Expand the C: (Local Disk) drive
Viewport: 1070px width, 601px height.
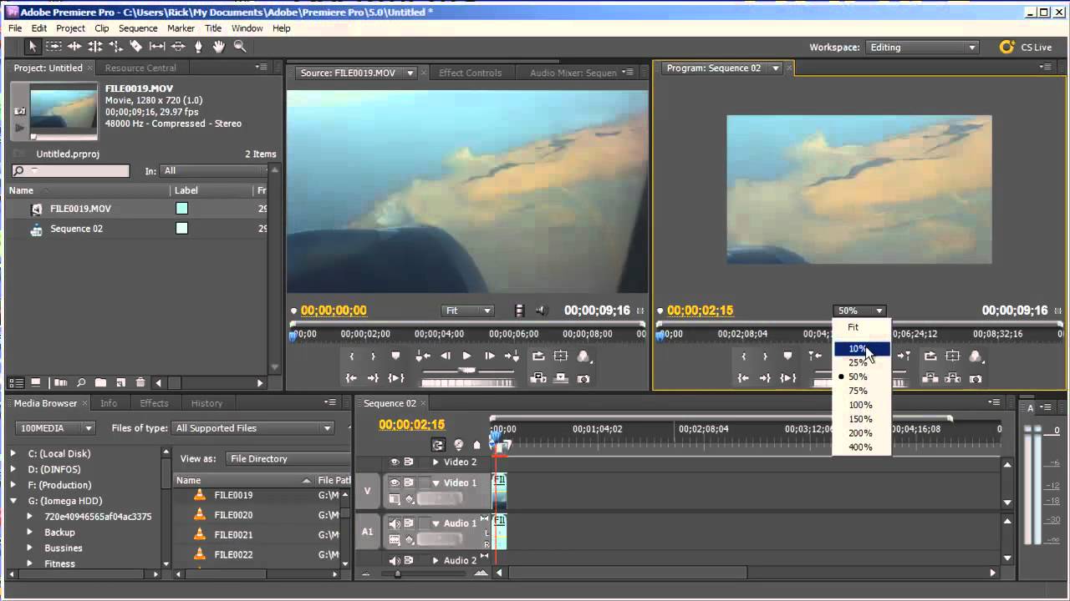coord(13,454)
